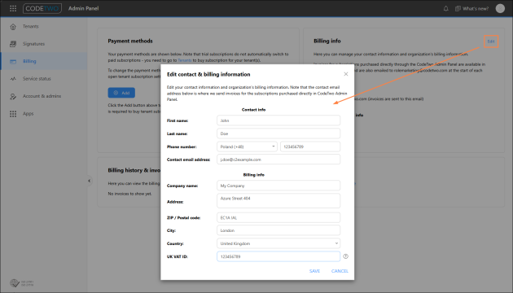
Task: Click the Company name field
Action: [278, 186]
